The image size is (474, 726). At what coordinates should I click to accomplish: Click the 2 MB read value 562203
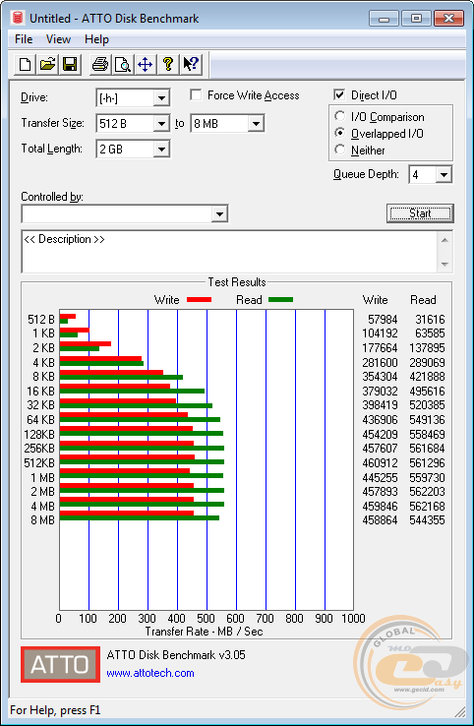pos(427,491)
